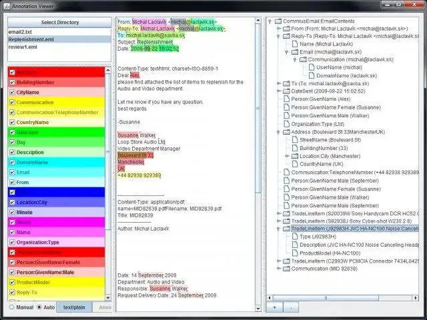Click the document icon beside Organization:Type (Ltd)

(286, 124)
